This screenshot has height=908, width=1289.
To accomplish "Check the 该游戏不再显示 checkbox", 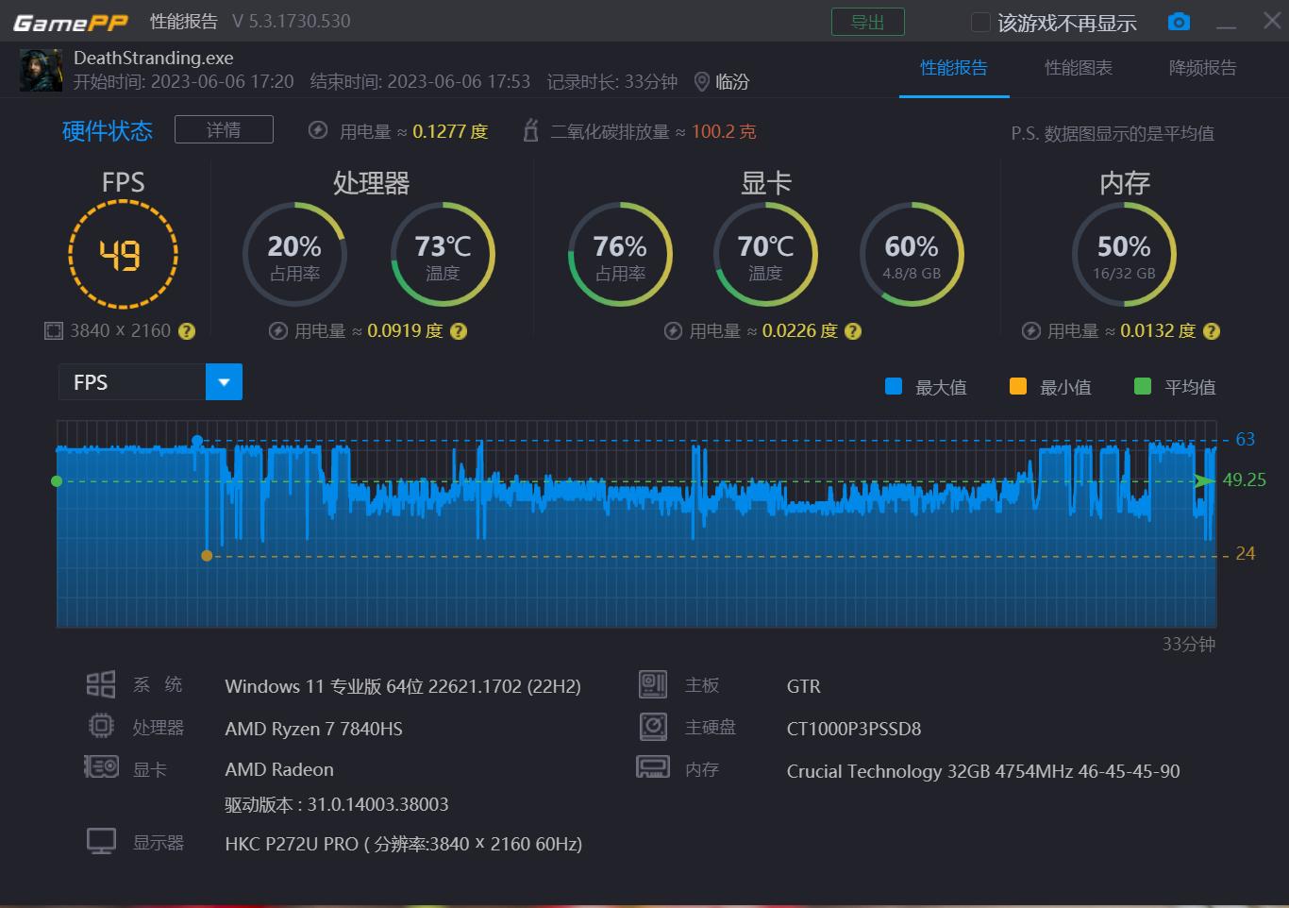I will pos(981,21).
